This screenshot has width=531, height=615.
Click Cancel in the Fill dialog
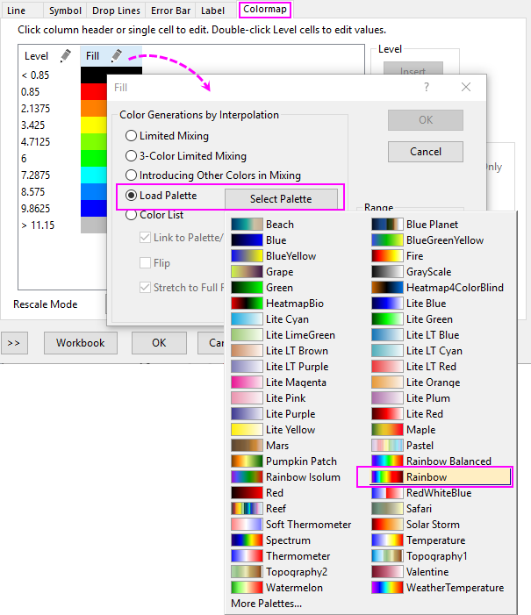pos(426,152)
